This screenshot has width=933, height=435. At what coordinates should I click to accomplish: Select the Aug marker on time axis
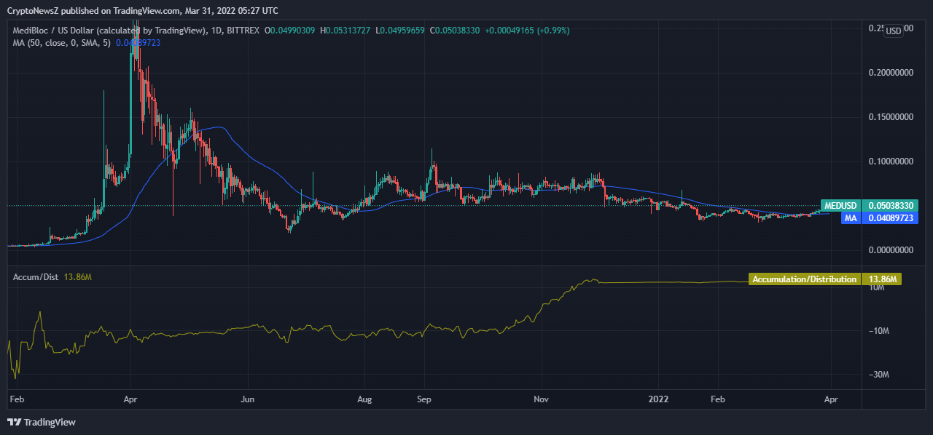[x=365, y=399]
